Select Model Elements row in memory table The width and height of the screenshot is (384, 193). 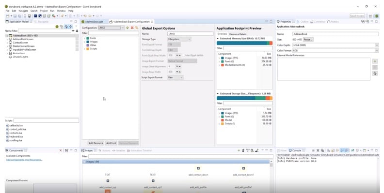244,65
